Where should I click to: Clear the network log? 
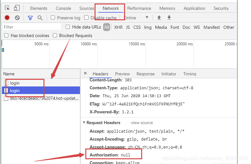(x=17, y=17)
